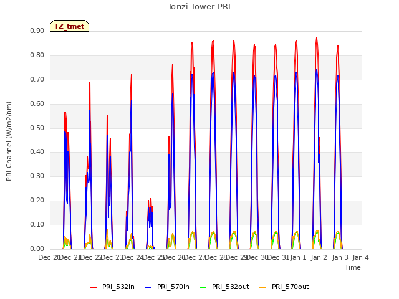Click the green PRI_532out legend swatch
The image size is (399, 299).
point(203,287)
